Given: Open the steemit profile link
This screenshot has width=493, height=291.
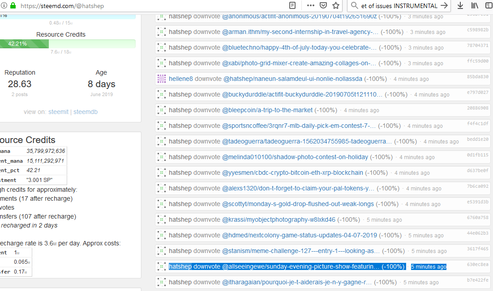Looking at the screenshot, I should tap(59, 112).
